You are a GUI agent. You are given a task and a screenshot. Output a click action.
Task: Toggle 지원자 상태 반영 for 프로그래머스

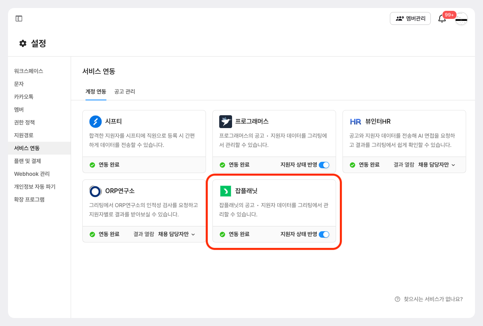pos(324,165)
